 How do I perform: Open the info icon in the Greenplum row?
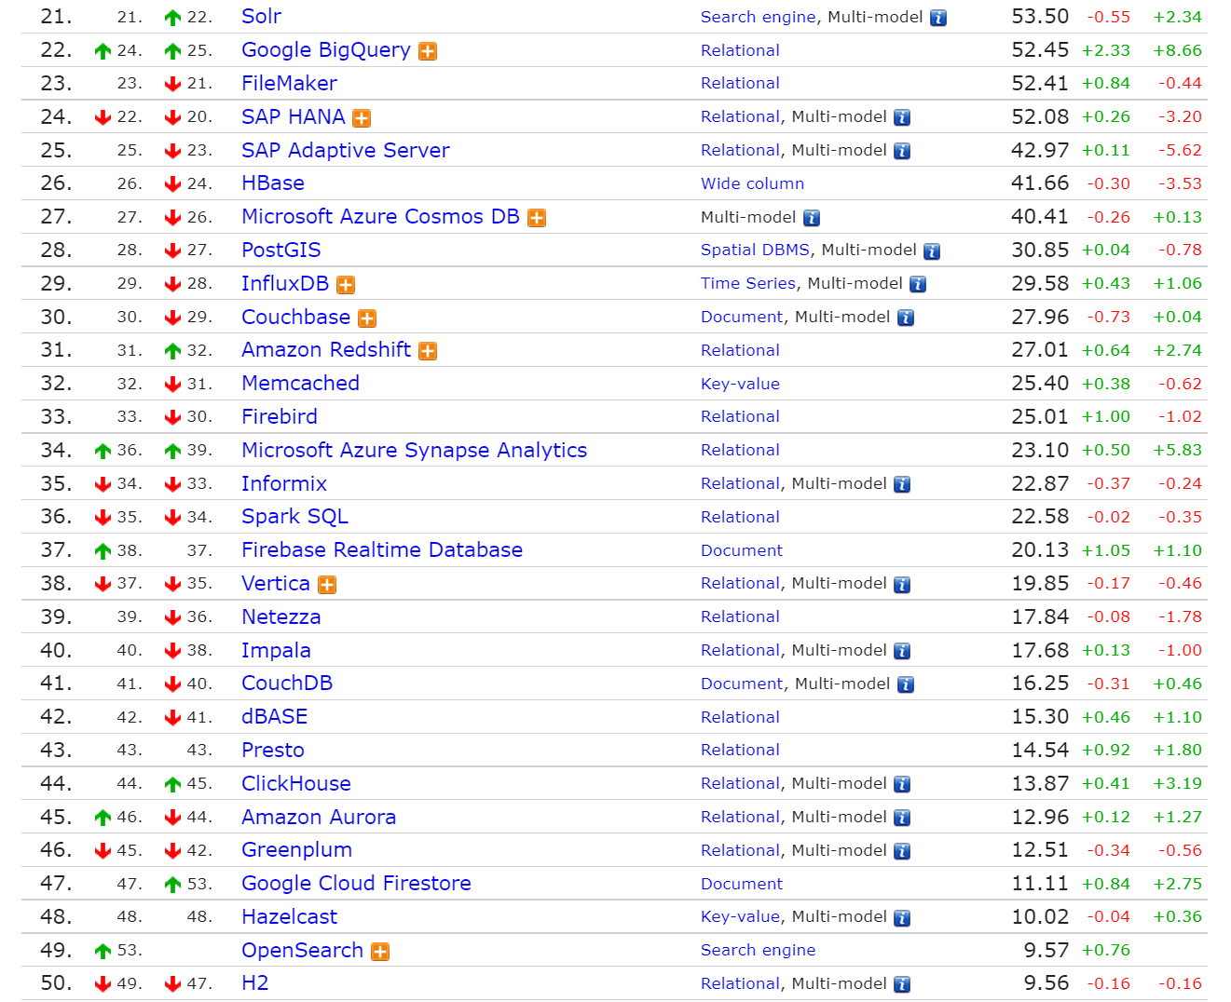902,851
